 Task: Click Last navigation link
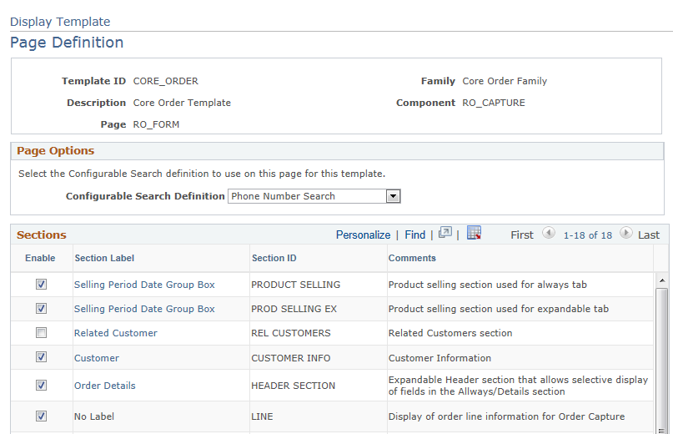[x=649, y=235]
